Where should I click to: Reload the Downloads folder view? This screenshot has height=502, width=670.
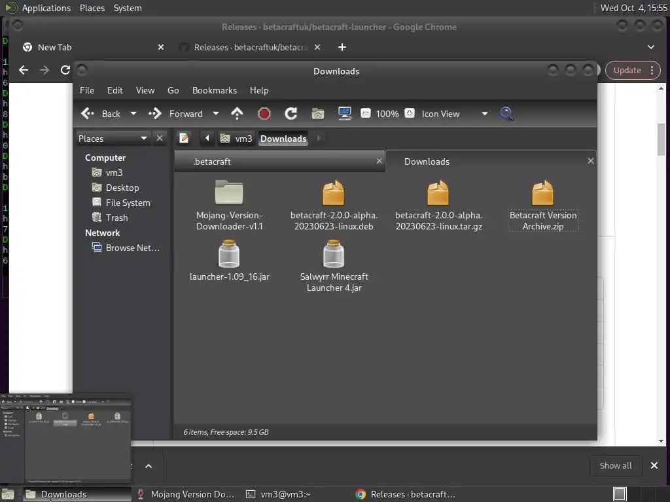tap(291, 114)
